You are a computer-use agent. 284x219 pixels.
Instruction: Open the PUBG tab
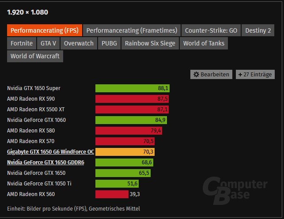[109, 43]
